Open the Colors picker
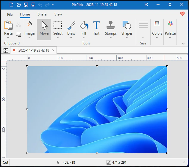 pos(157,29)
